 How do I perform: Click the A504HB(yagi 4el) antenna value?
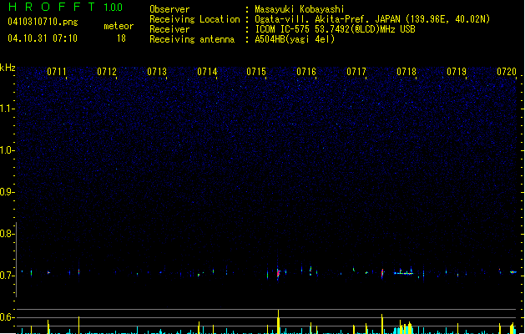(x=295, y=39)
